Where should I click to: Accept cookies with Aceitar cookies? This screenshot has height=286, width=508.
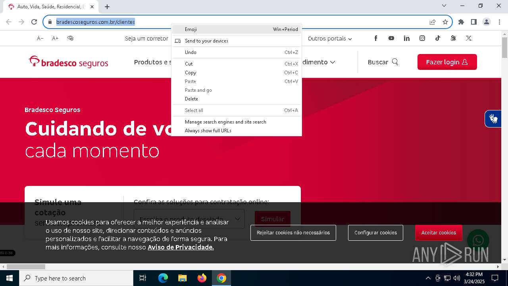tap(439, 233)
